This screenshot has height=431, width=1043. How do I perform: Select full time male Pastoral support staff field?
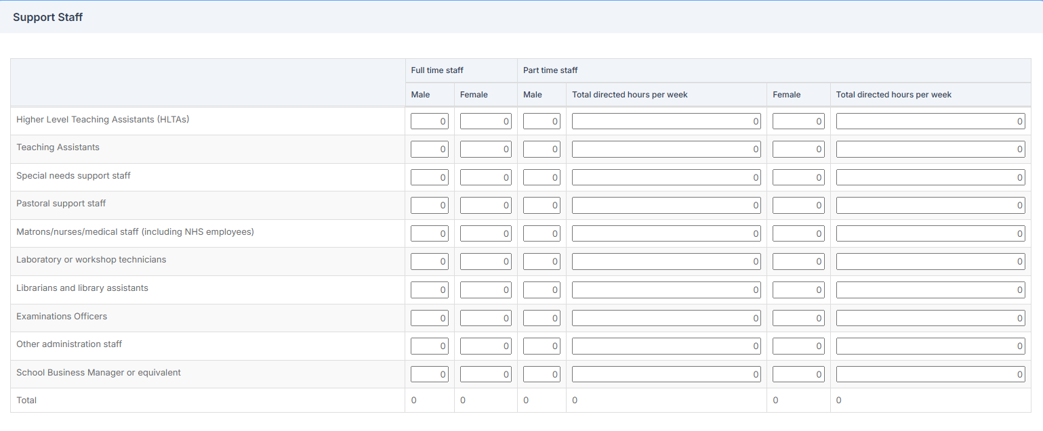pyautogui.click(x=429, y=205)
